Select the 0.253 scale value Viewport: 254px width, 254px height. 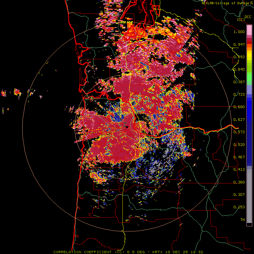pyautogui.click(x=239, y=207)
